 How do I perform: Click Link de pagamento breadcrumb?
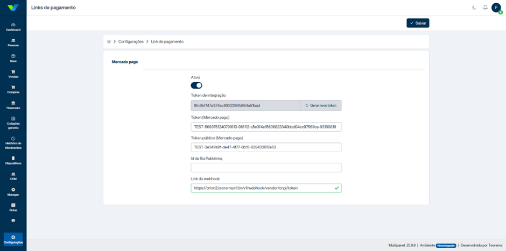point(167,41)
